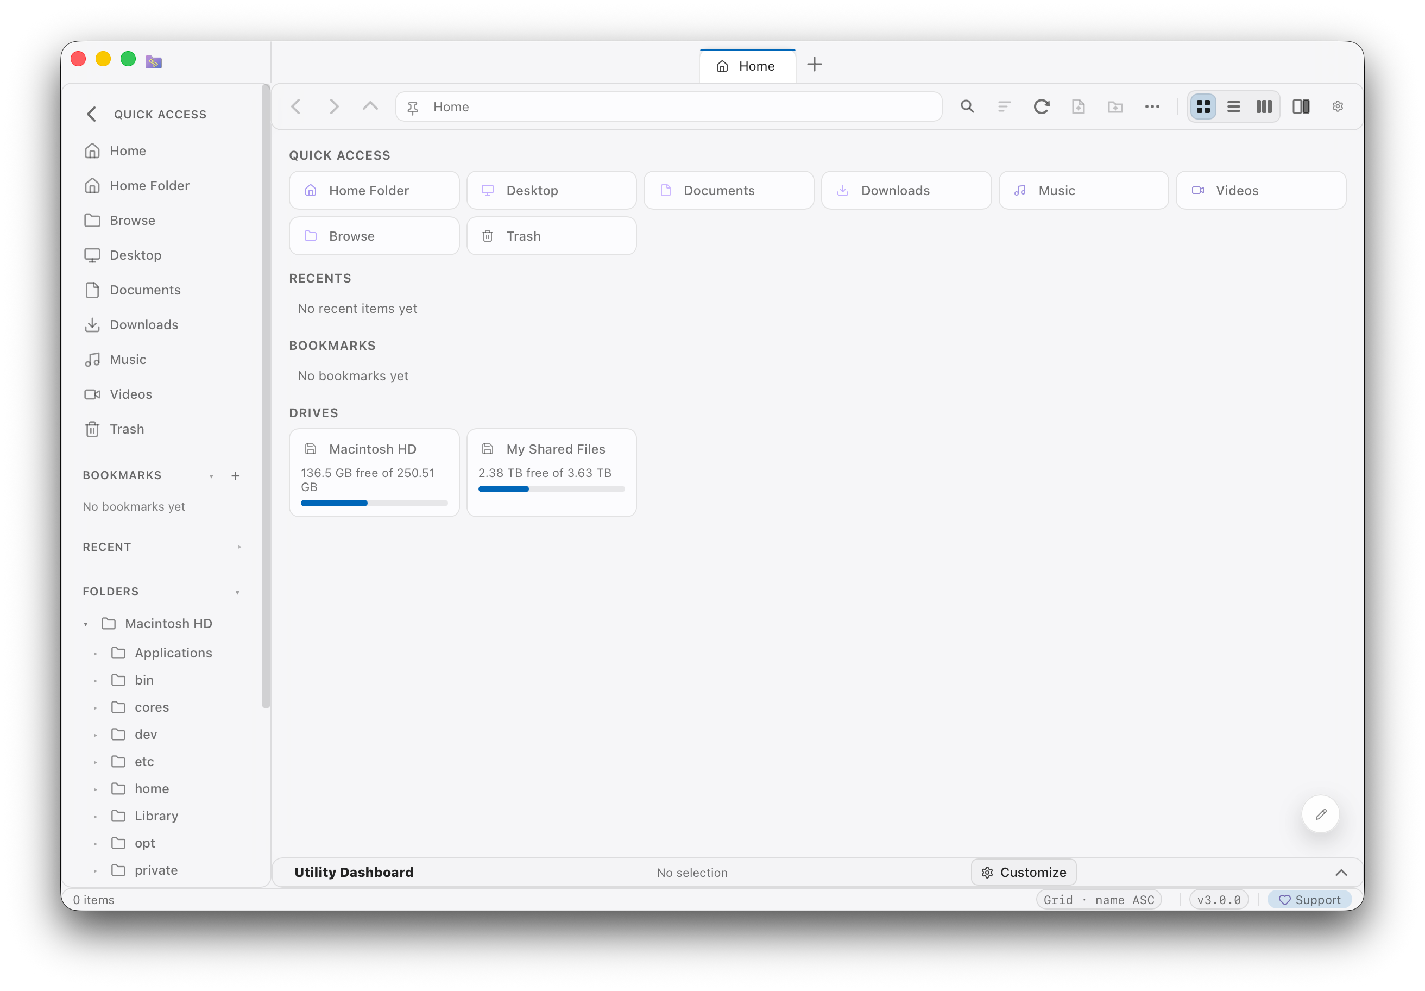Create a new file with toolbar icon
Viewport: 1425px width, 991px height.
pyautogui.click(x=1079, y=107)
